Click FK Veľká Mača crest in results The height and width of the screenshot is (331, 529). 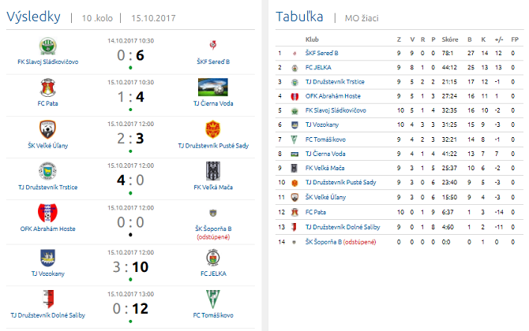tap(212, 171)
